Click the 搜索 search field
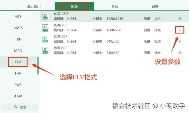189x113 pixels. click(20, 107)
